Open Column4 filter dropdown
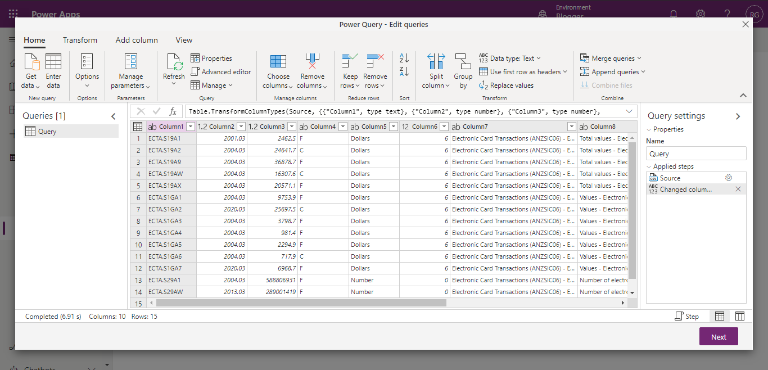 pyautogui.click(x=343, y=127)
